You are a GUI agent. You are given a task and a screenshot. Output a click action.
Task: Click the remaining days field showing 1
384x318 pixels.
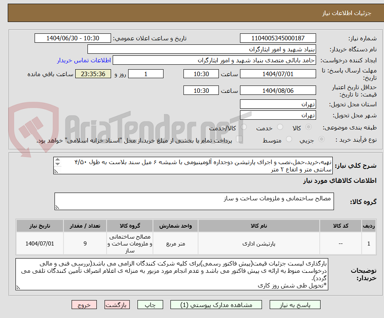(x=146, y=74)
